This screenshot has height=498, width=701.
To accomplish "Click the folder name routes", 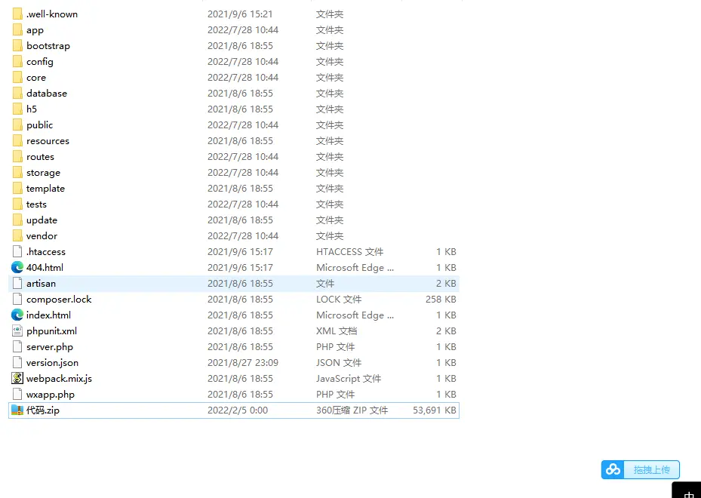I will point(40,157).
